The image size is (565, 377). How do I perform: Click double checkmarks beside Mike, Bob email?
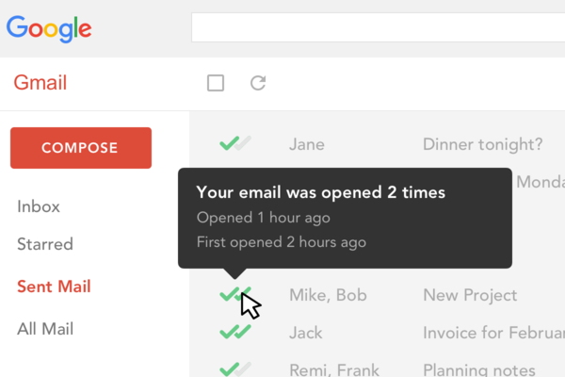click(234, 295)
